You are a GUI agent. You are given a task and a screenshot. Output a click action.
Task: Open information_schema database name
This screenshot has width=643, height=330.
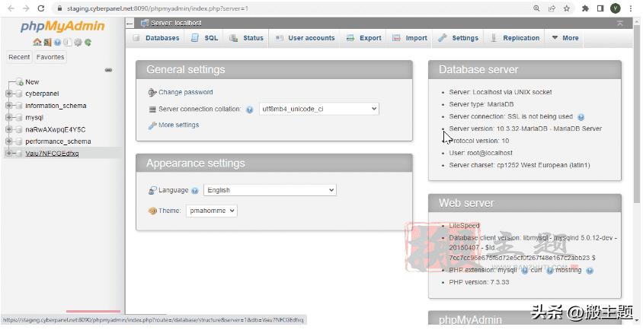tap(56, 106)
